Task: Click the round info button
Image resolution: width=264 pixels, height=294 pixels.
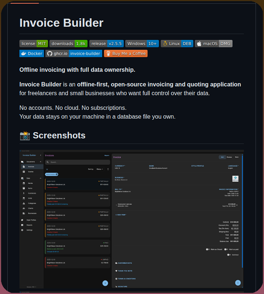Action: [x=238, y=283]
